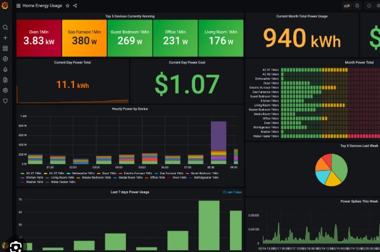Click the Home Energy Usage dashboard title
The width and height of the screenshot is (380, 252).
tap(42, 6)
